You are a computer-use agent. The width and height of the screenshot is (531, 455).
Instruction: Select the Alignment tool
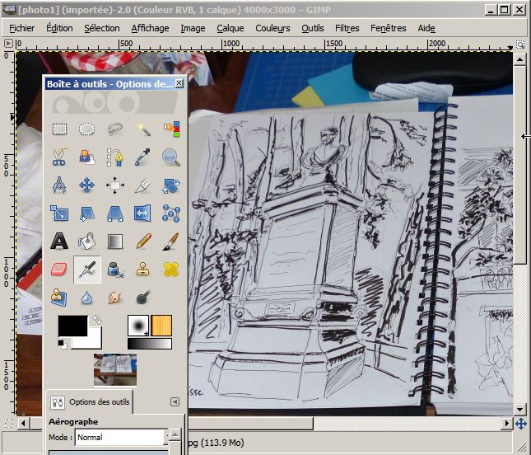click(115, 185)
